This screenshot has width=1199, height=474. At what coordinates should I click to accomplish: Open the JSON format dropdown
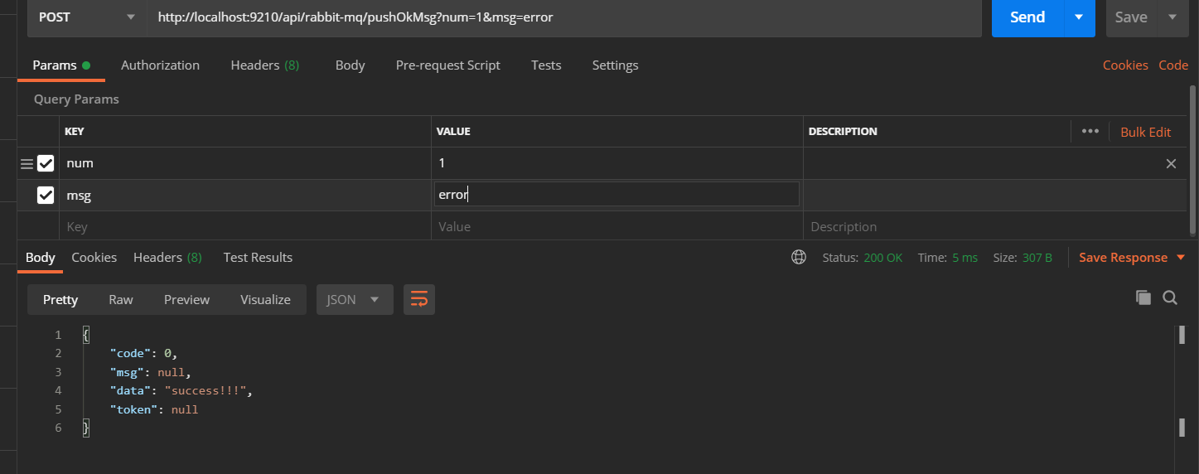click(355, 300)
